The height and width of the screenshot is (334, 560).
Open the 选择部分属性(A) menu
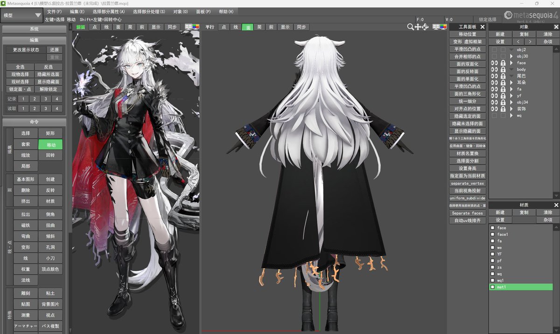pos(109,12)
